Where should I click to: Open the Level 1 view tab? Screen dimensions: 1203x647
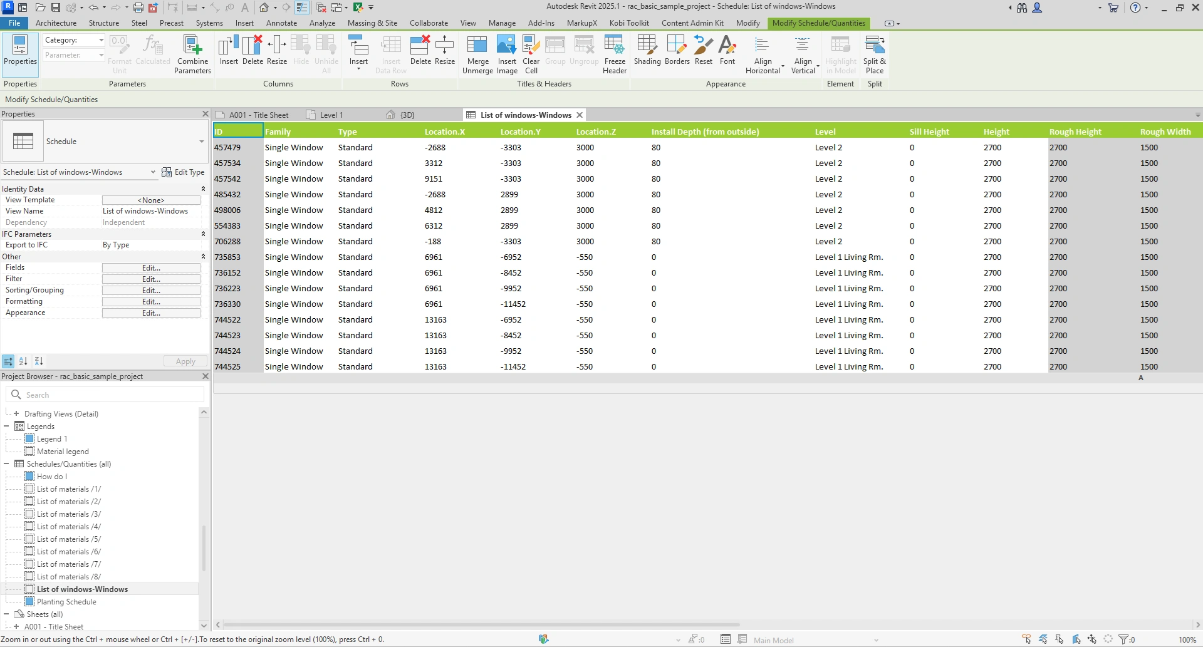pyautogui.click(x=331, y=115)
